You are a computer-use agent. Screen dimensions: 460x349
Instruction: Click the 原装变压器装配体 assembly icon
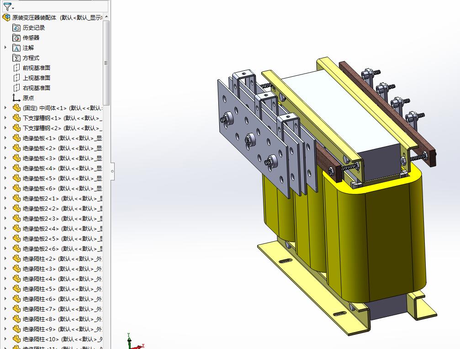[6, 18]
